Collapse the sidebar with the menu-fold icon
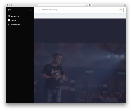132x111 pixels. 31,10
